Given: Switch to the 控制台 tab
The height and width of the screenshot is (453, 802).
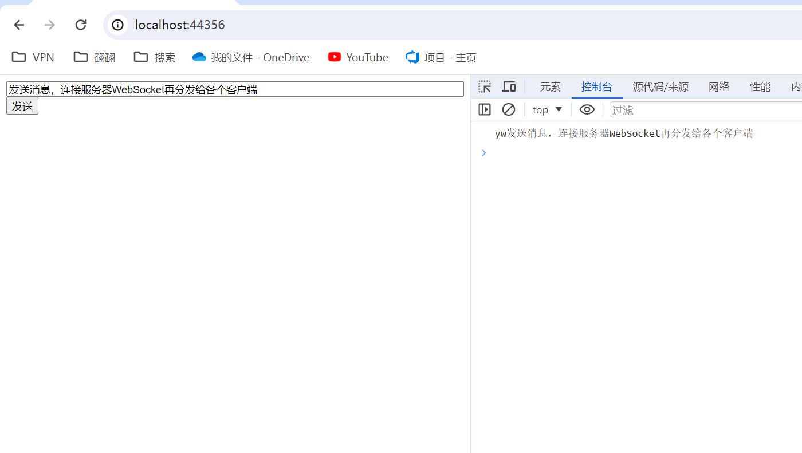Looking at the screenshot, I should pyautogui.click(x=597, y=87).
